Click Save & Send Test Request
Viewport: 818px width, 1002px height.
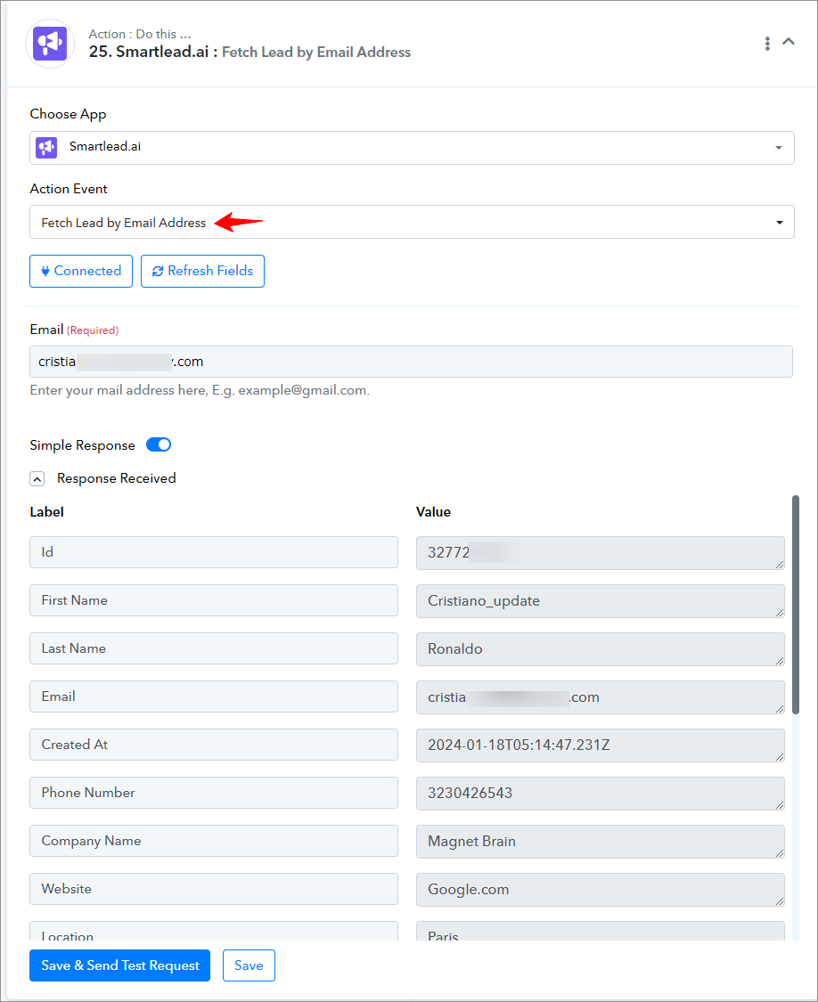(119, 965)
